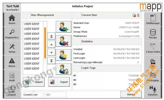Select the first USER IDENT entry
The width and height of the screenshot is (164, 100).
pos(32,24)
